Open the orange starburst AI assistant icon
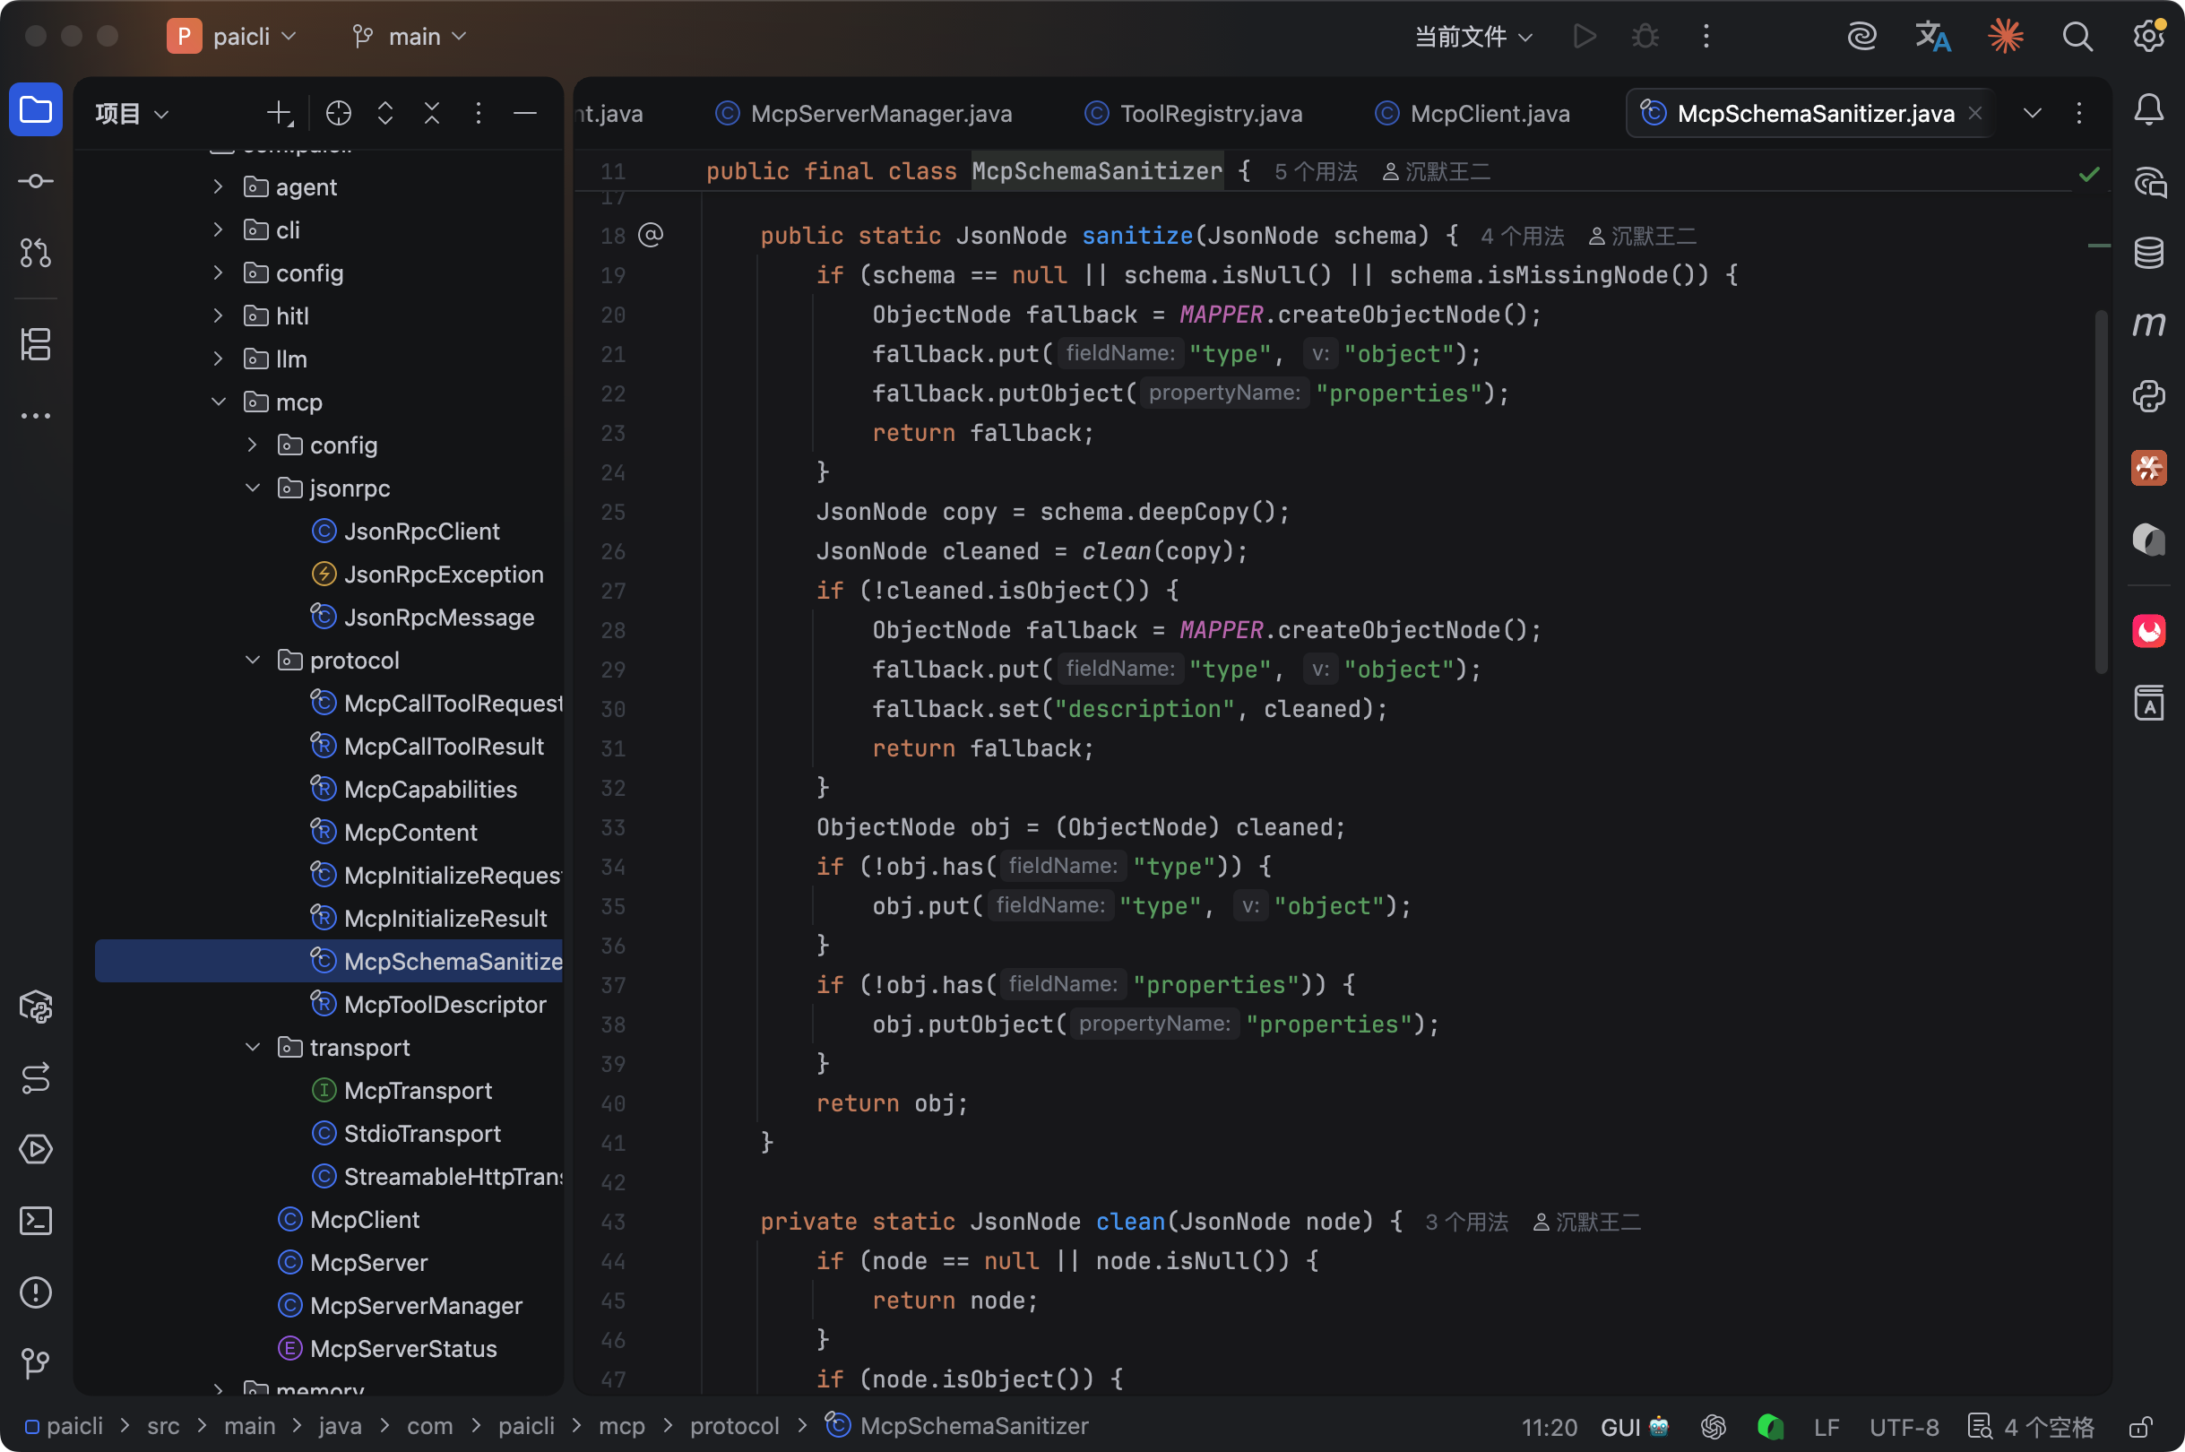 coord(2005,36)
